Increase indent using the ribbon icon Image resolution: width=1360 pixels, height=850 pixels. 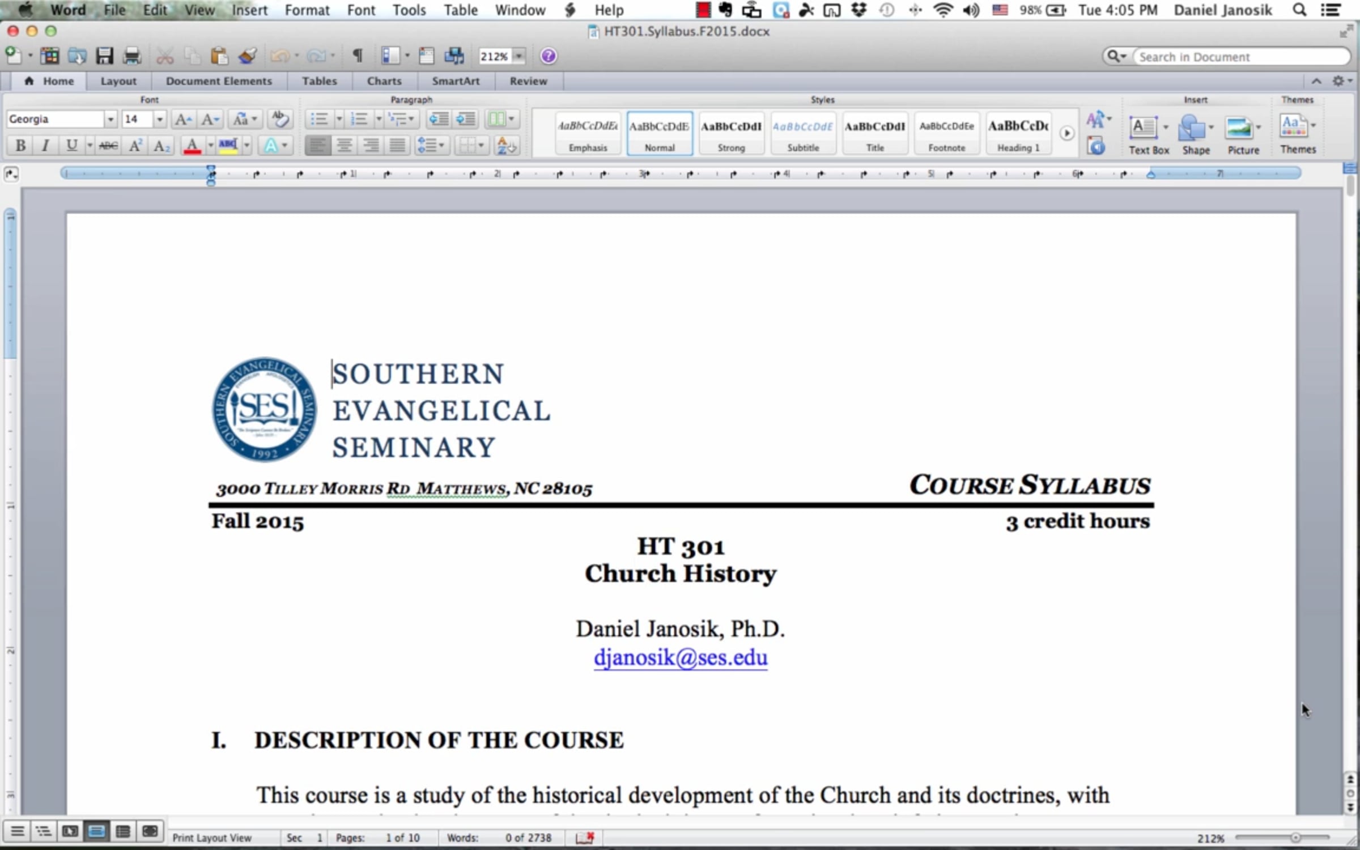coord(466,119)
